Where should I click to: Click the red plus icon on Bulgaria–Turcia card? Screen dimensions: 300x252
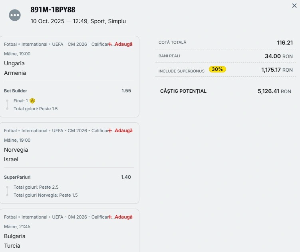tap(110, 217)
